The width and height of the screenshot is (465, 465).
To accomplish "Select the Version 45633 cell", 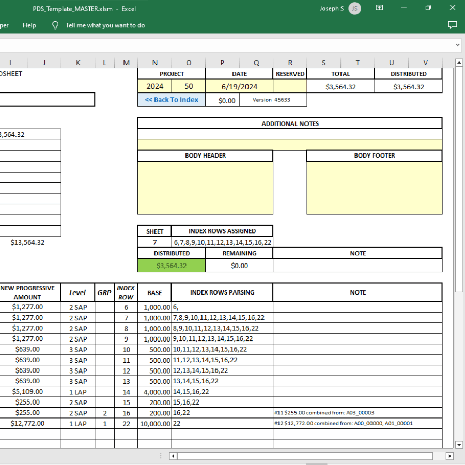I will 273,100.
